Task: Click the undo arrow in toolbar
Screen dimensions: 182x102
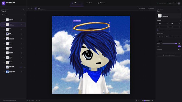Action: (x=29, y=9)
